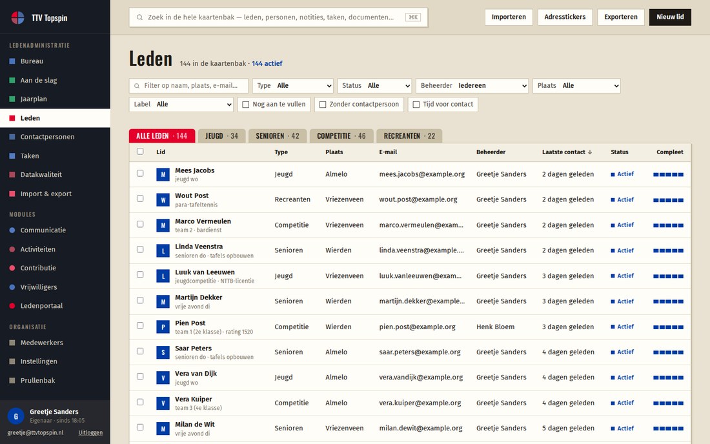Click the green icon beside Jaarplan
Viewport: 710px width, 444px height.
12,99
